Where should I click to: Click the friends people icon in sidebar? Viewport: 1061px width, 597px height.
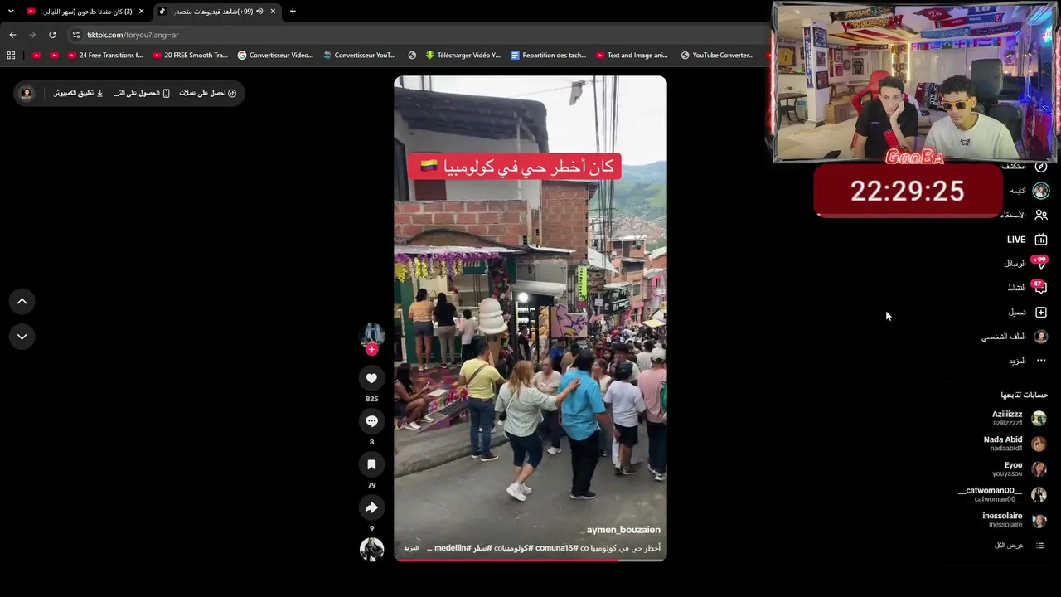1041,215
